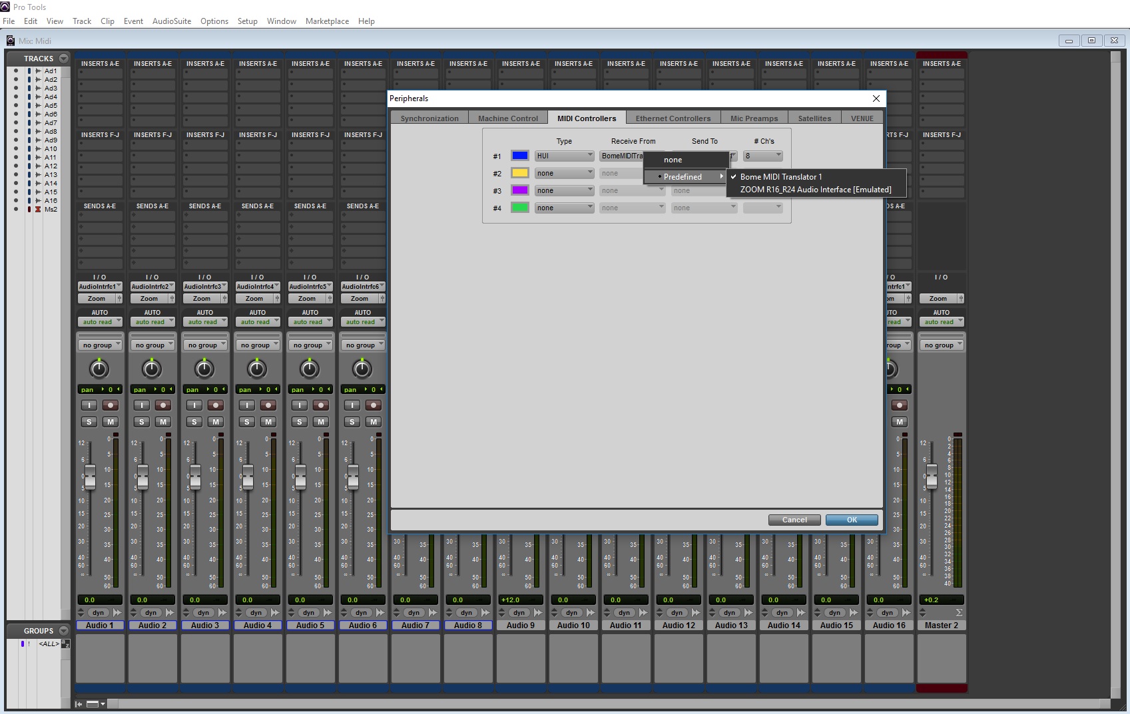
Task: Solo the Audio 4 track
Action: pyautogui.click(x=247, y=422)
